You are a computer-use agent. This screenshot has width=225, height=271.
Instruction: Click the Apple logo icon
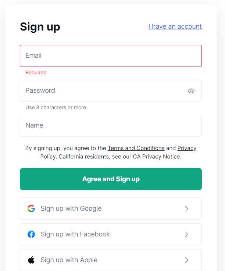click(x=31, y=260)
